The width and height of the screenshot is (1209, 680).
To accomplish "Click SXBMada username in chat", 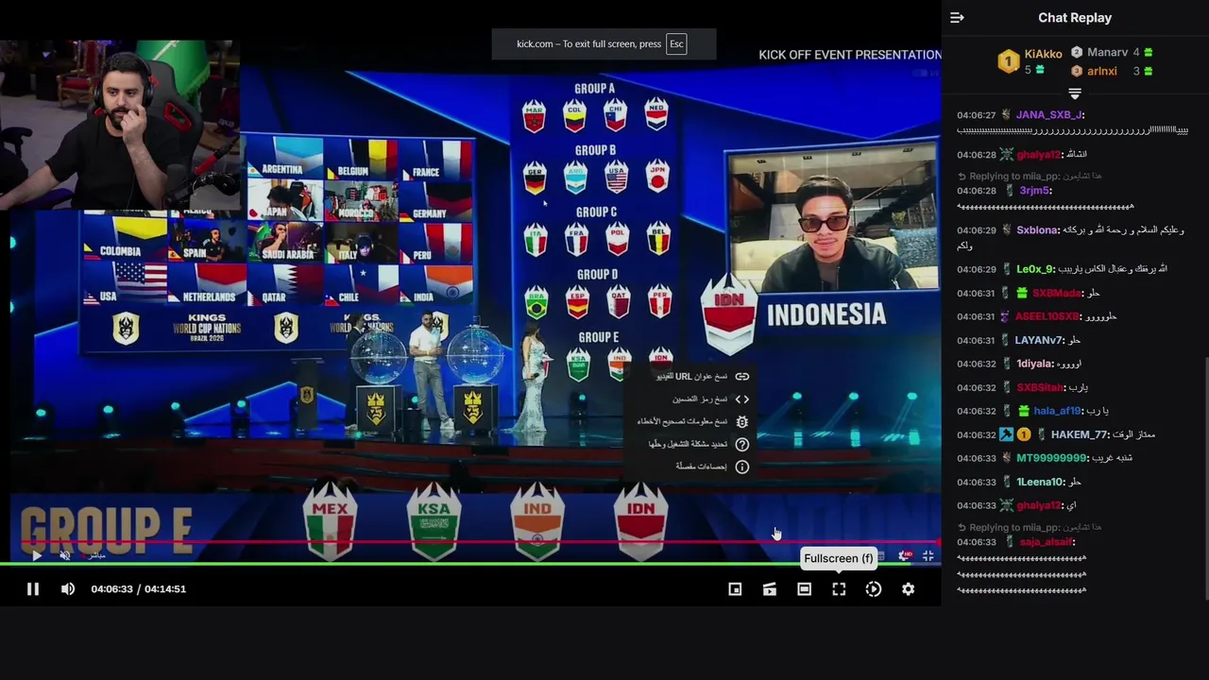I will point(1057,294).
